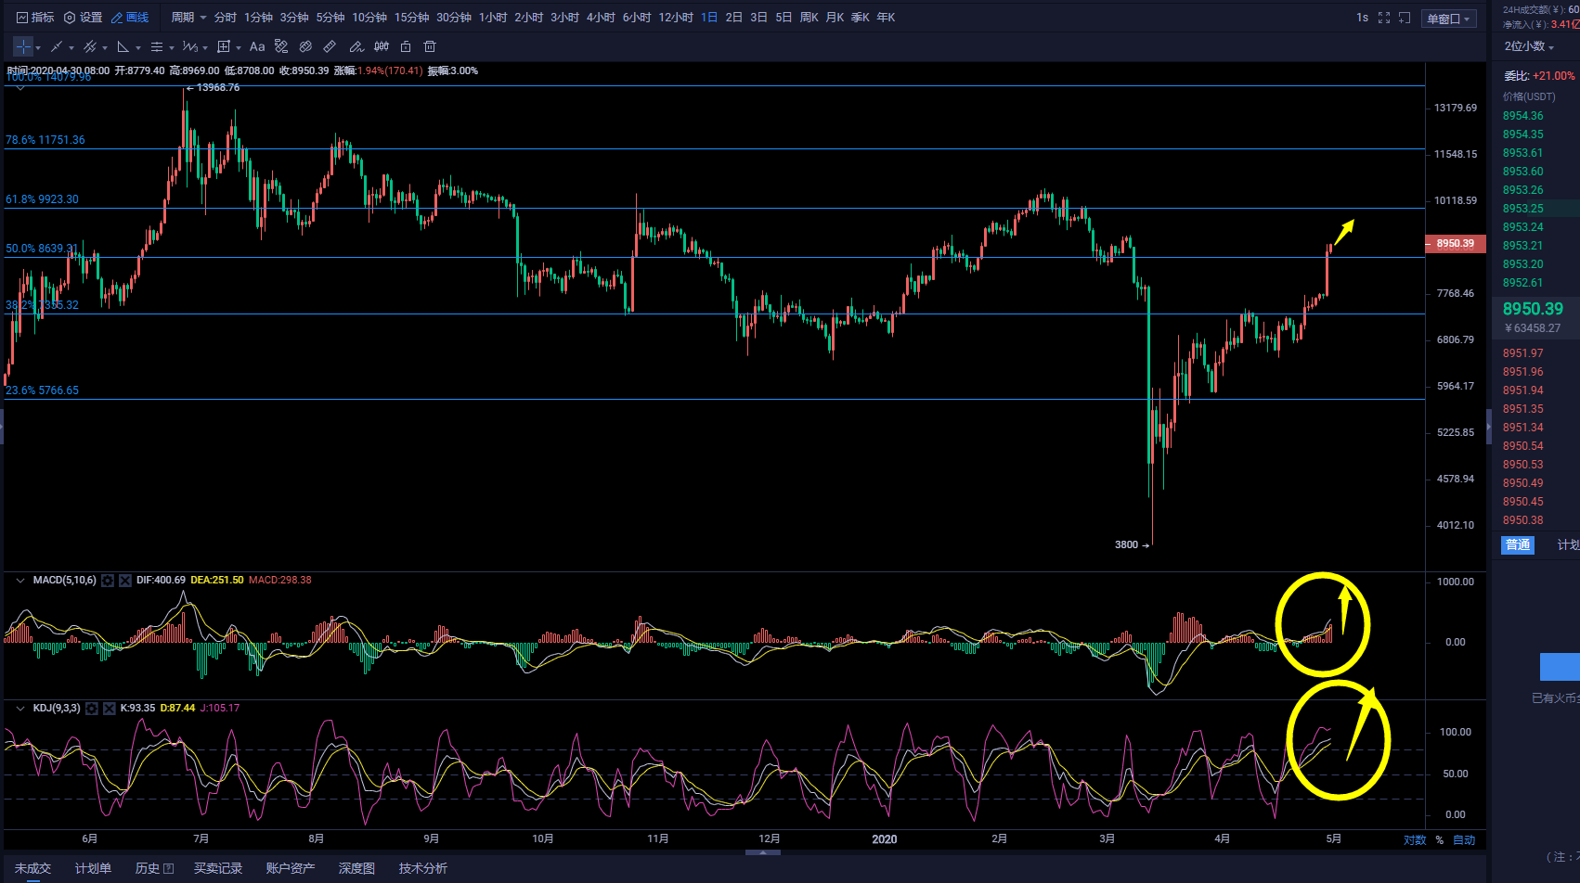This screenshot has height=883, width=1580.
Task: Click the pattern drawing tool icon
Action: point(281,46)
